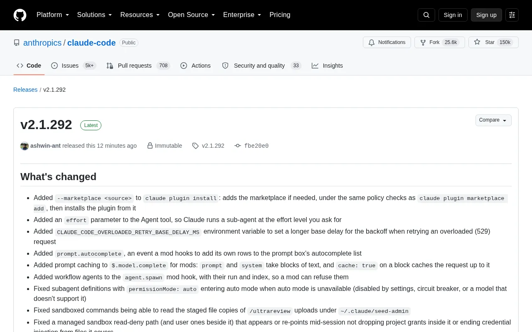Click the Sign in button
The width and height of the screenshot is (532, 332).
[453, 15]
